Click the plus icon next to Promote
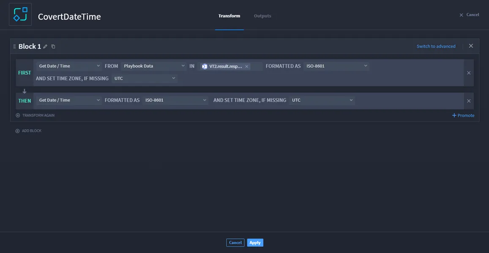 tap(454, 115)
